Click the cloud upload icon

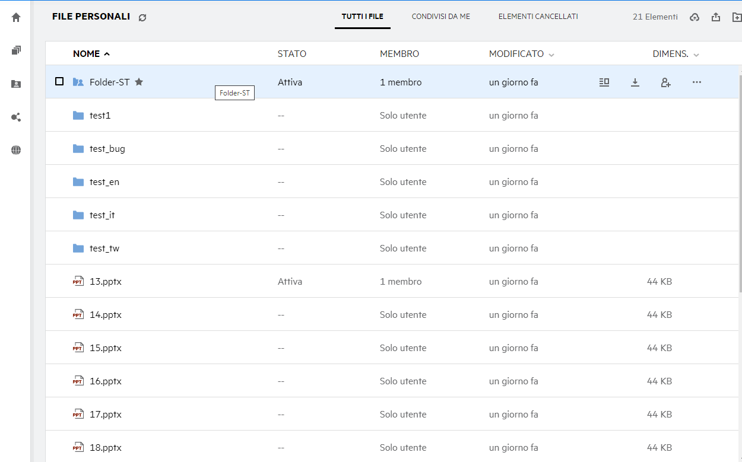[695, 17]
